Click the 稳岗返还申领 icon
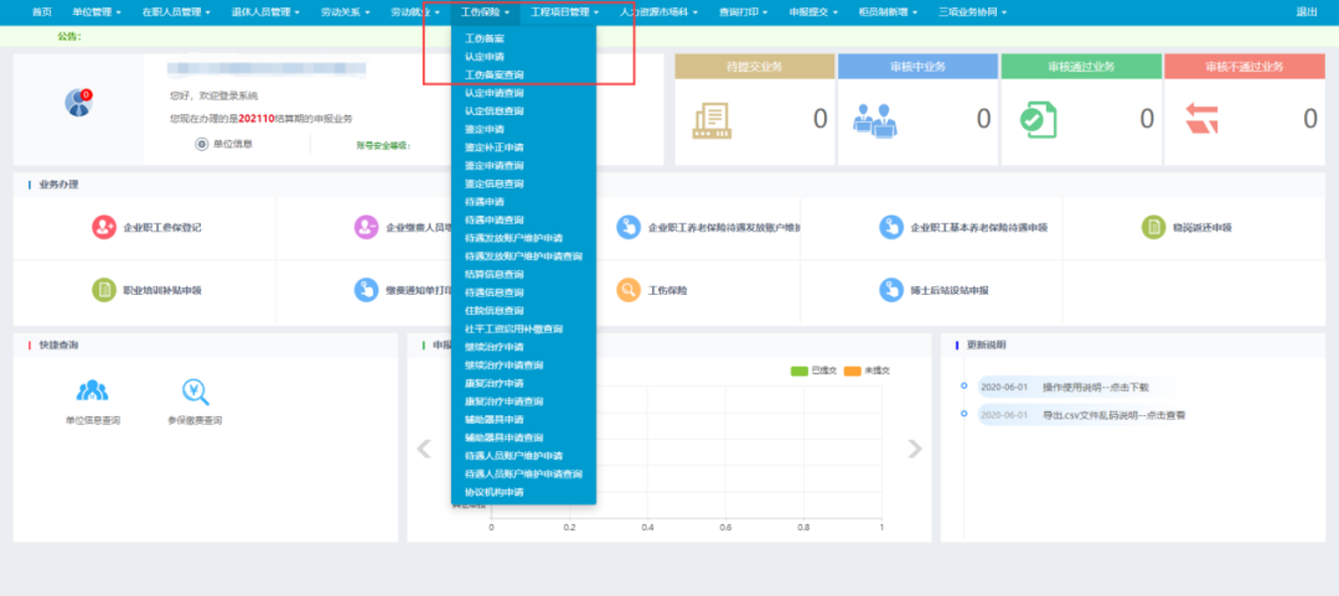Image resolution: width=1339 pixels, height=596 pixels. pyautogui.click(x=1153, y=227)
